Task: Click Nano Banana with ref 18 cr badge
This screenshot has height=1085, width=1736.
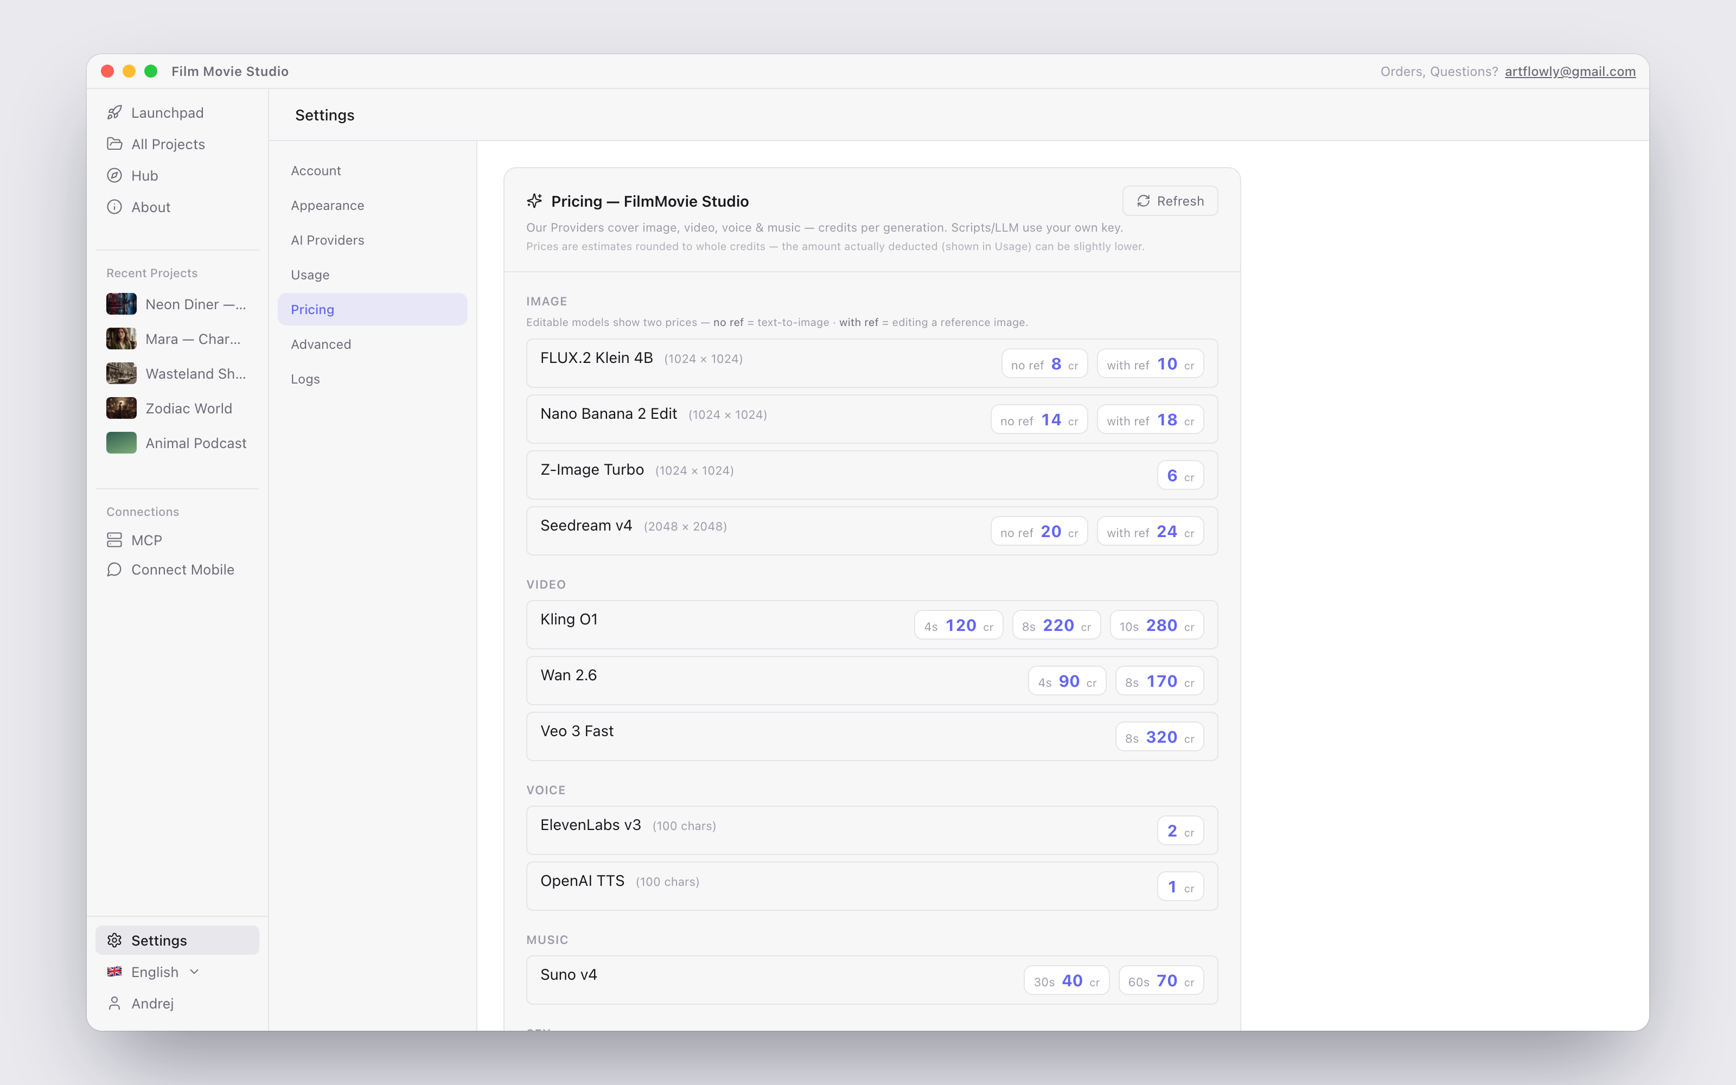Action: 1150,420
